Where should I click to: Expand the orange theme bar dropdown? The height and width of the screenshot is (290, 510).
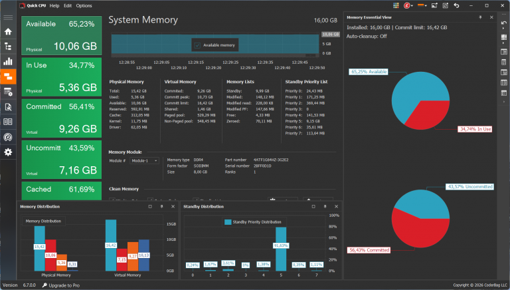click(422, 5)
